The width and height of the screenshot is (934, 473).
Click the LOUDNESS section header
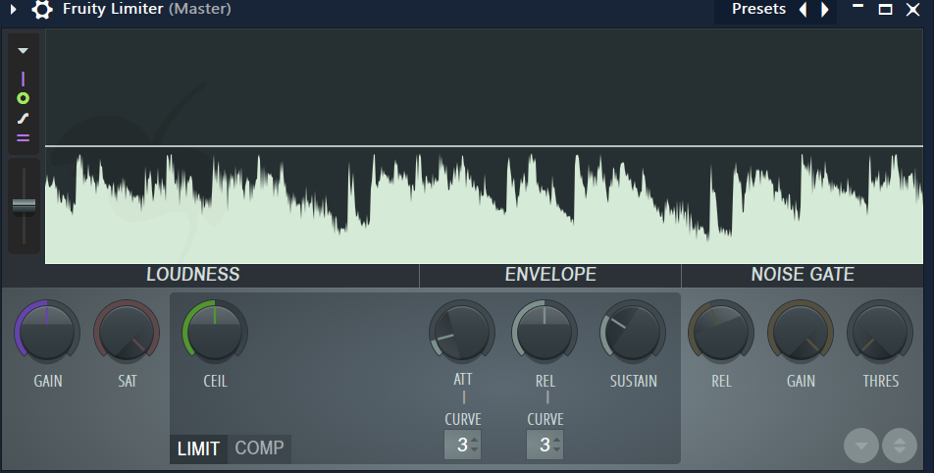click(x=193, y=275)
